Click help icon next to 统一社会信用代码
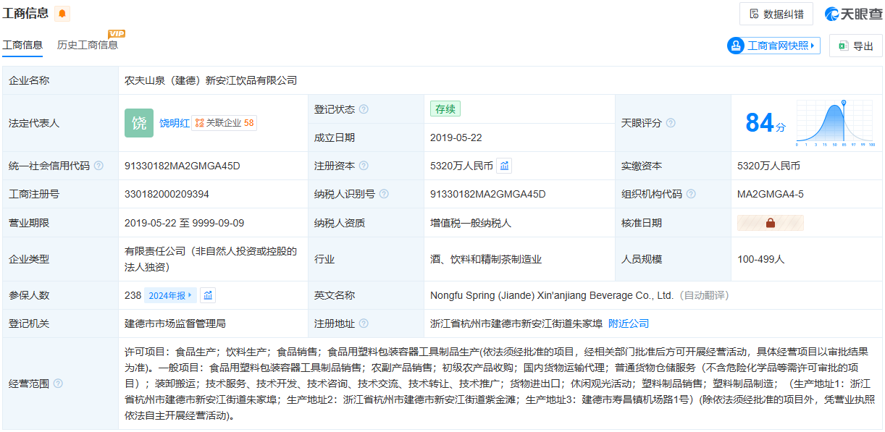The height and width of the screenshot is (432, 885). [x=98, y=166]
